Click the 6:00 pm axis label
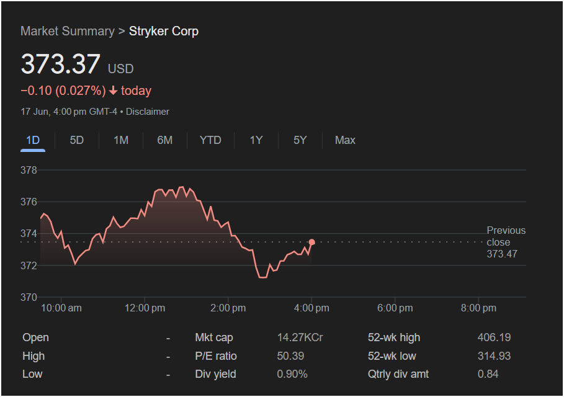 (395, 308)
